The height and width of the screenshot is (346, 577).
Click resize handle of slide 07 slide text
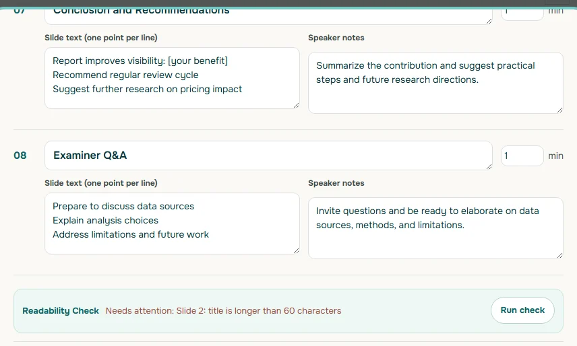point(296,105)
